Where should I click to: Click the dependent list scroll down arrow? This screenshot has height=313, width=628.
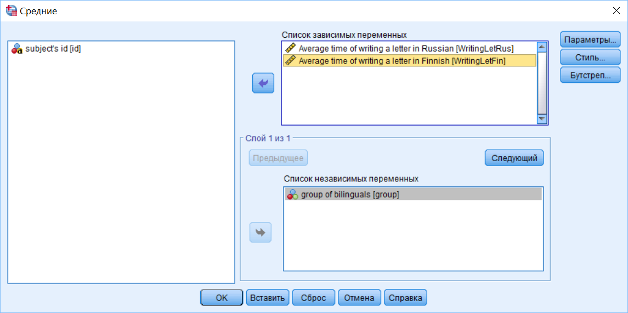pyautogui.click(x=542, y=119)
